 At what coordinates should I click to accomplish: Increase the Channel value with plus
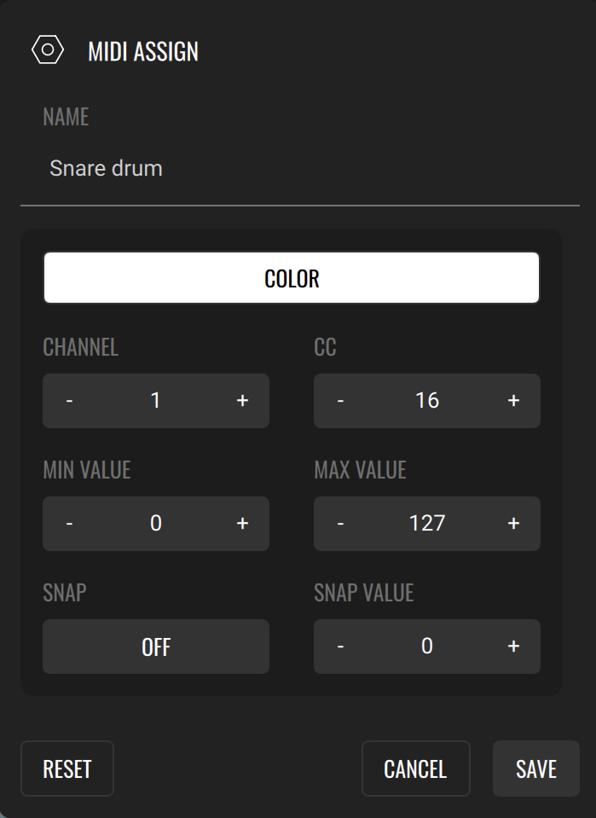[242, 401]
